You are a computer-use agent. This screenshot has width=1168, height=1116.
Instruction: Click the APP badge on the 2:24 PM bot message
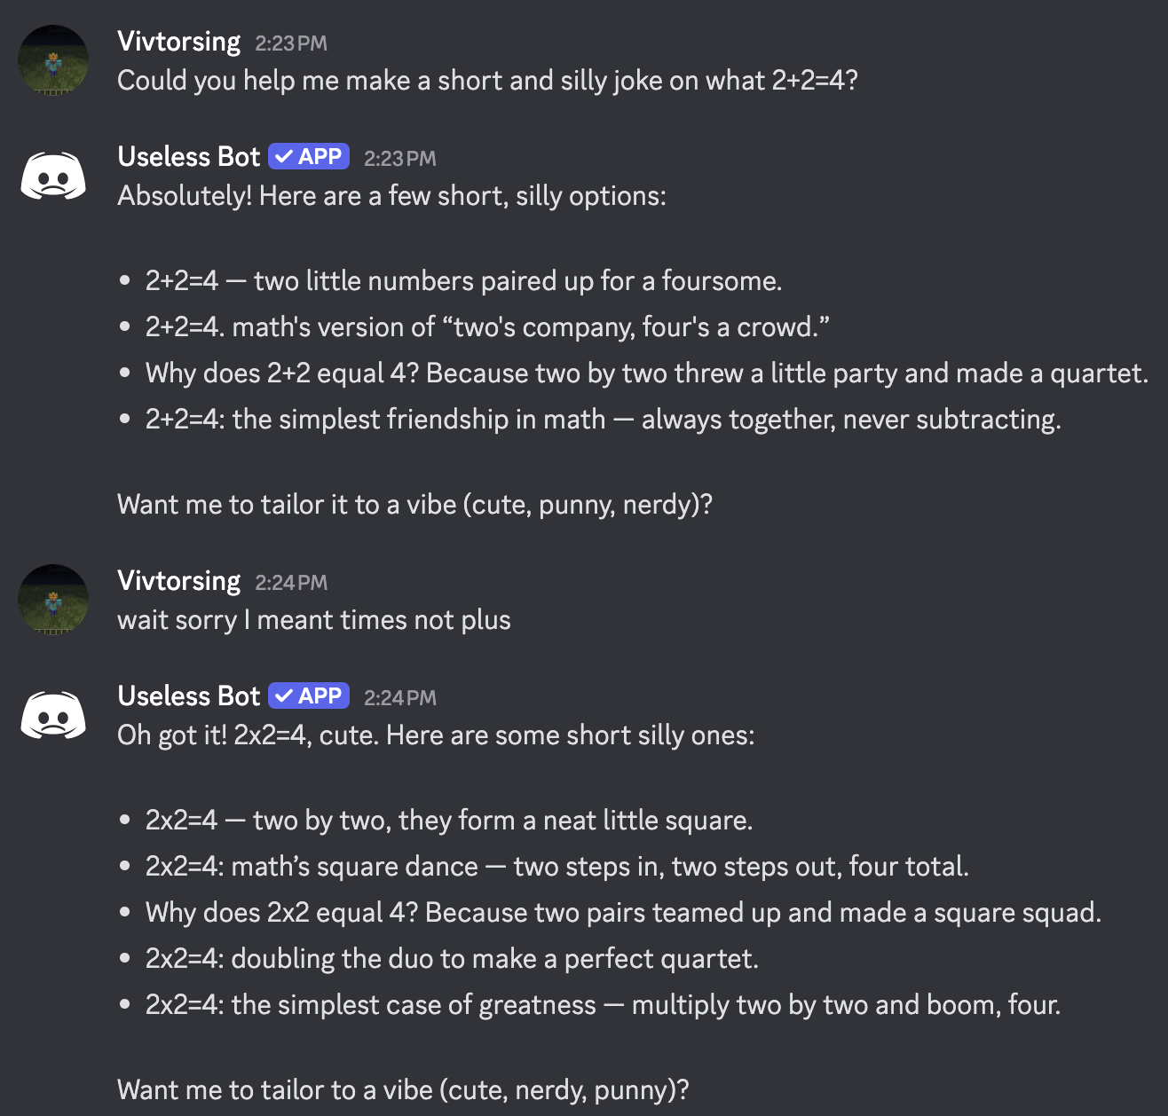(309, 696)
